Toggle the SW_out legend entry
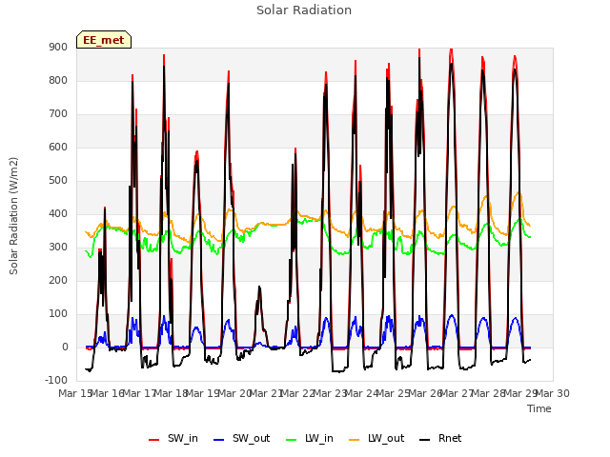Image resolution: width=610 pixels, height=457 pixels. pyautogui.click(x=241, y=438)
